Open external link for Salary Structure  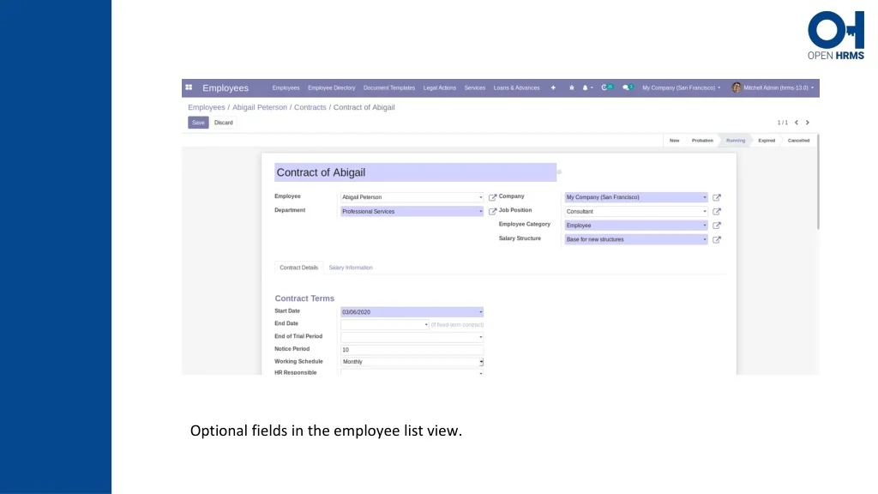pyautogui.click(x=717, y=239)
